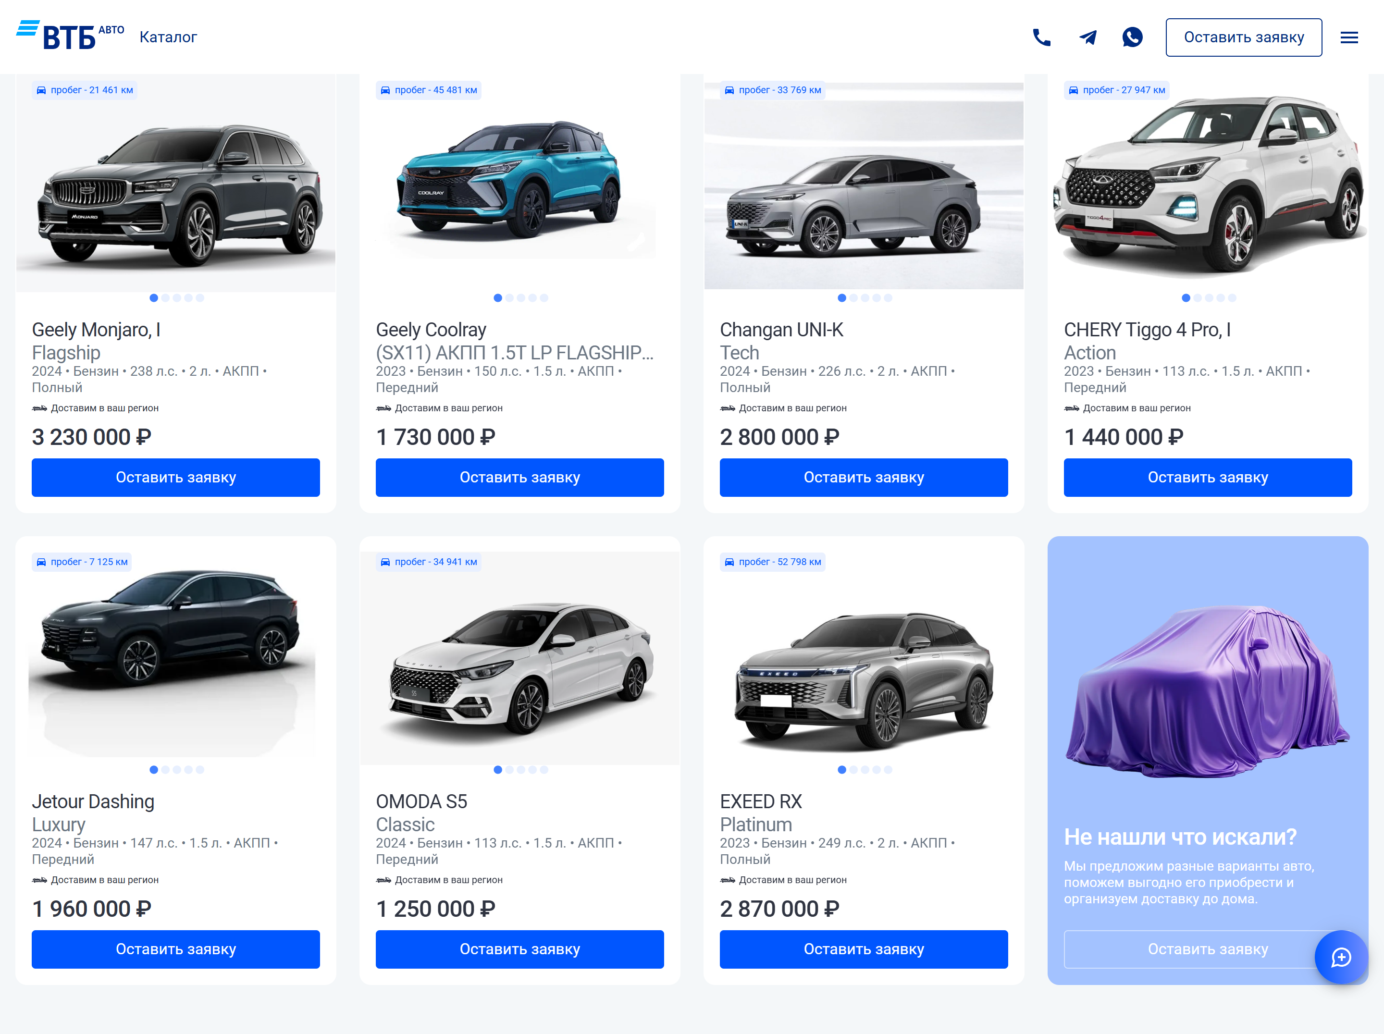Select third image dot of Jetour Dashing carousel
The height and width of the screenshot is (1034, 1384).
pyautogui.click(x=177, y=769)
